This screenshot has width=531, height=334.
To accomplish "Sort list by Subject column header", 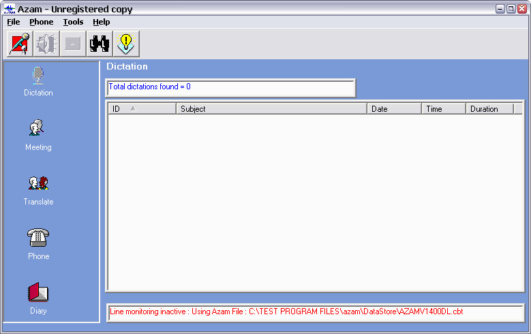I will (271, 109).
